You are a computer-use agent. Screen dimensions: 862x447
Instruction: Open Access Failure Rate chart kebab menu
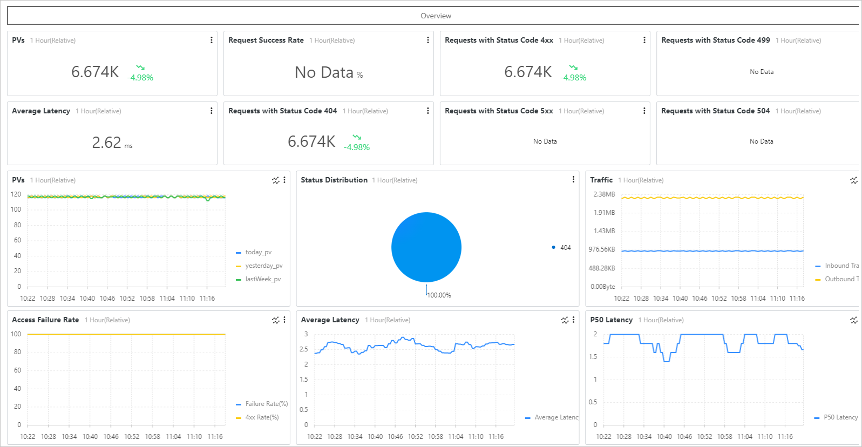click(x=284, y=320)
